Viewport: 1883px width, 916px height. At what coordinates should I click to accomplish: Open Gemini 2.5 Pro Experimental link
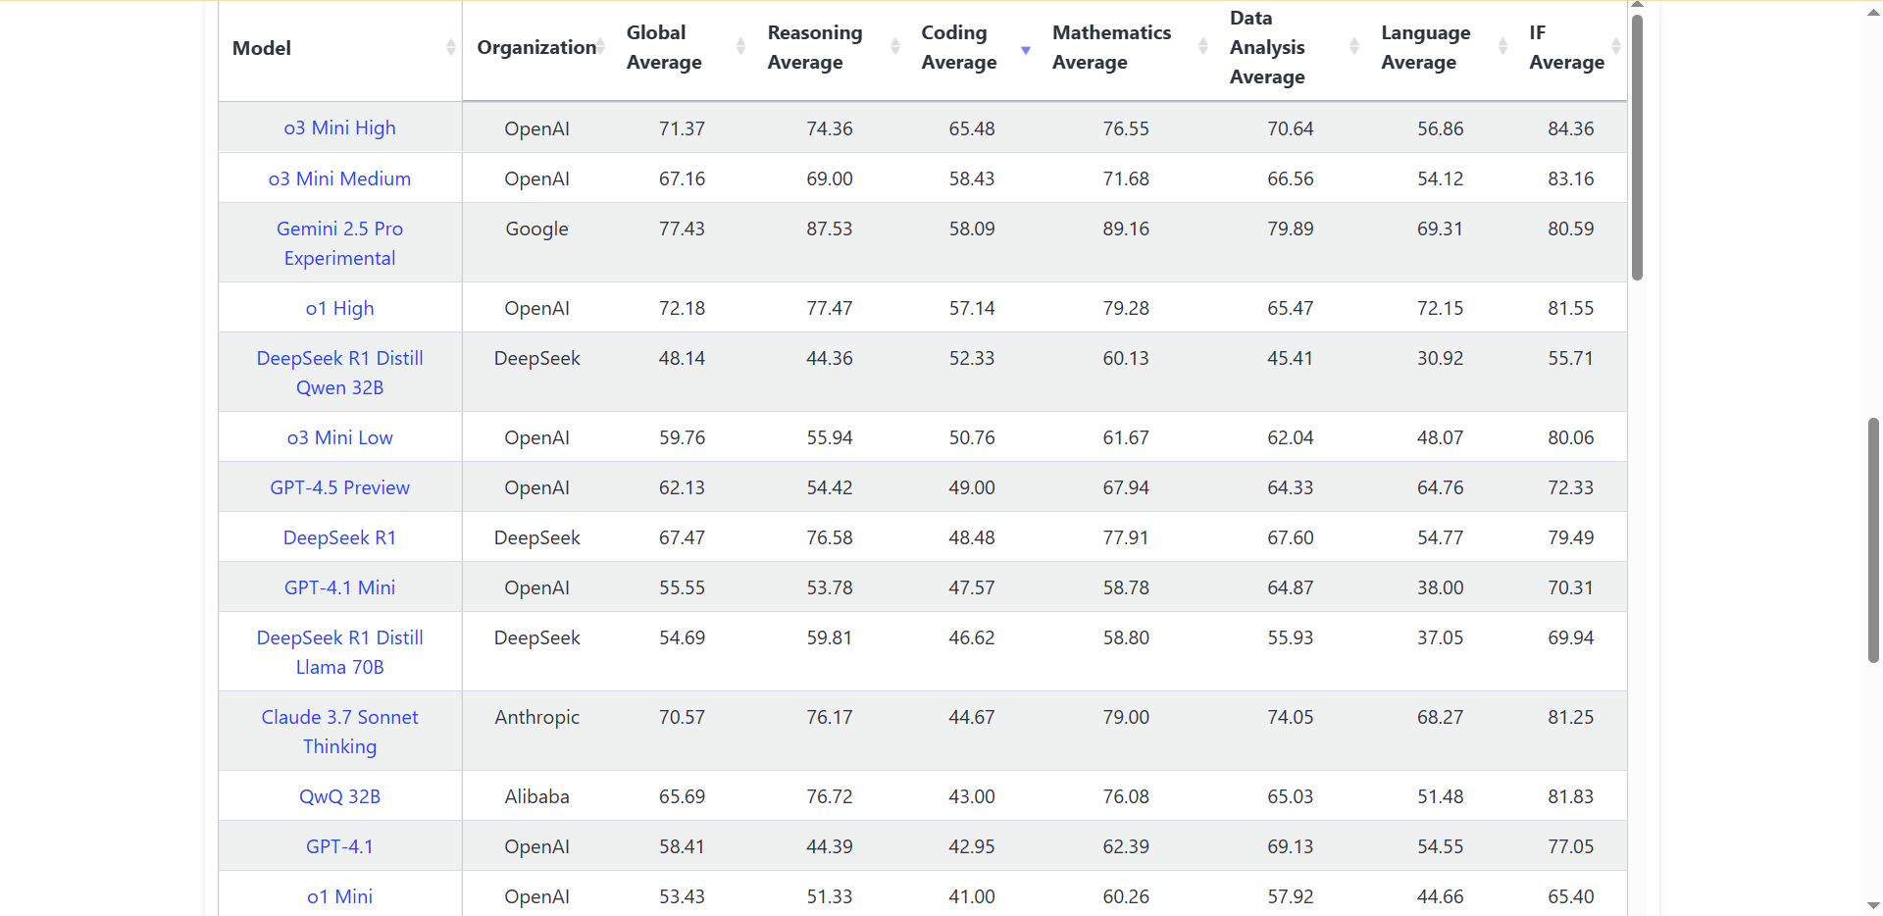[339, 243]
